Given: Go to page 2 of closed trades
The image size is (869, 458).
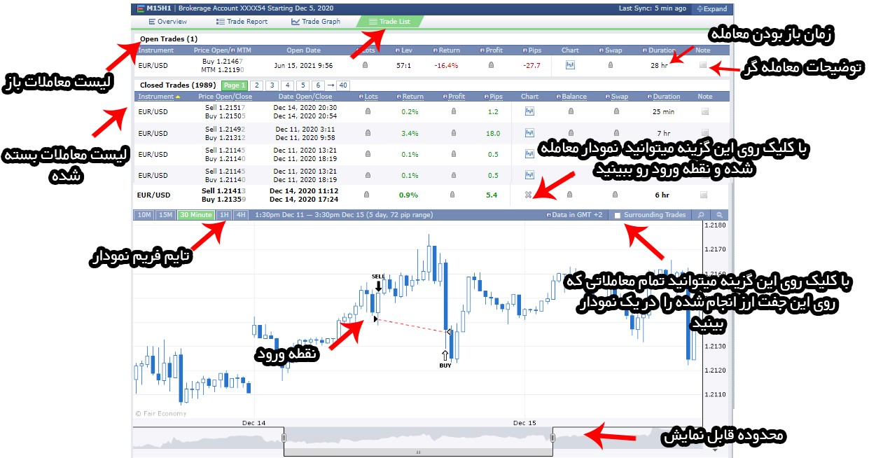Looking at the screenshot, I should pyautogui.click(x=257, y=85).
